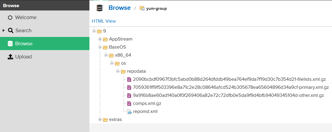Collapse the BaseOS folder
This screenshot has width=332, height=132.
(x=100, y=47)
